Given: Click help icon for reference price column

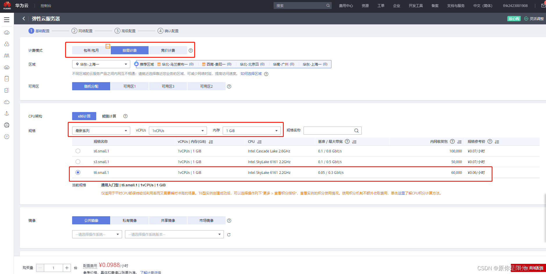Looking at the screenshot, I should click(490, 141).
